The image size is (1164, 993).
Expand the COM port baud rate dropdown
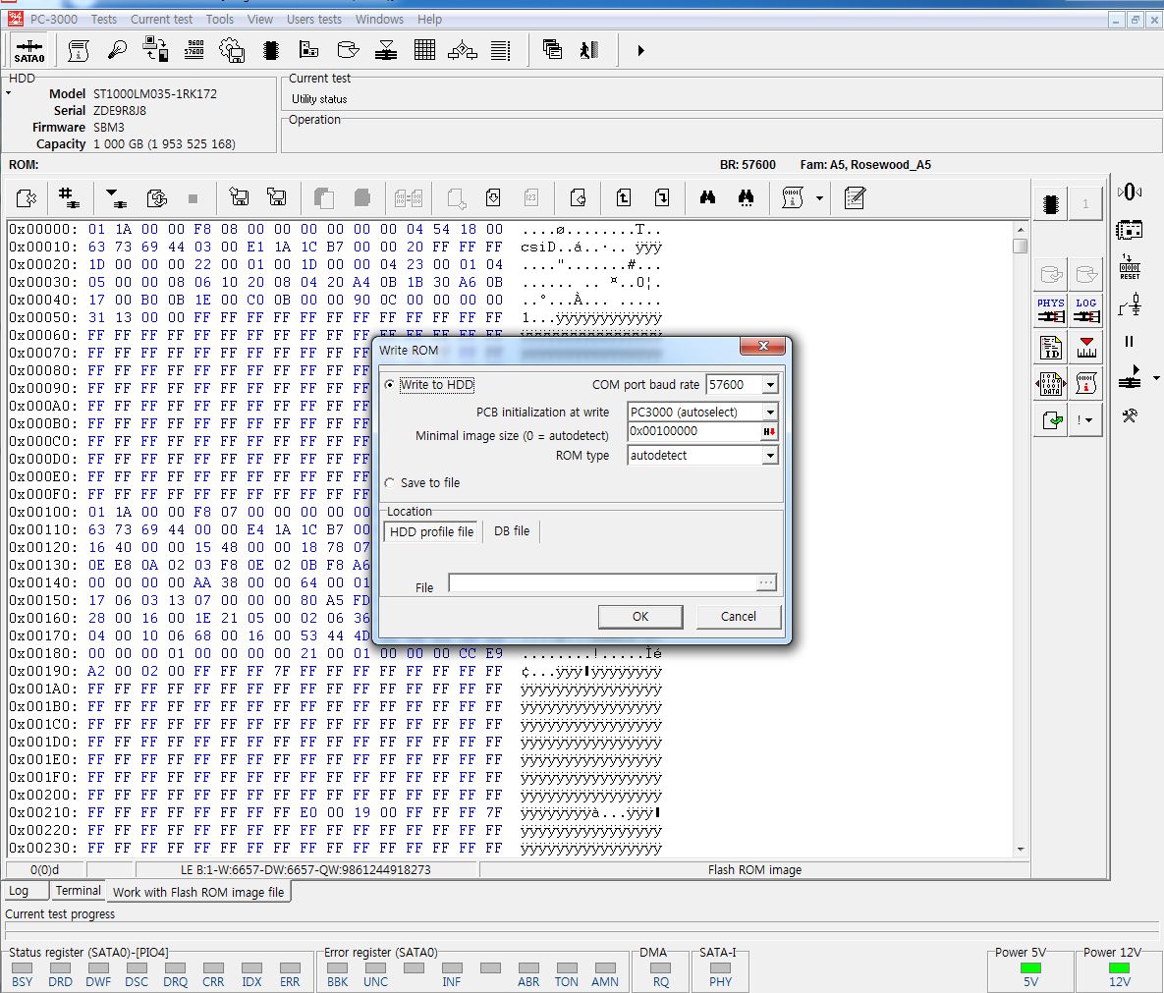tap(770, 385)
